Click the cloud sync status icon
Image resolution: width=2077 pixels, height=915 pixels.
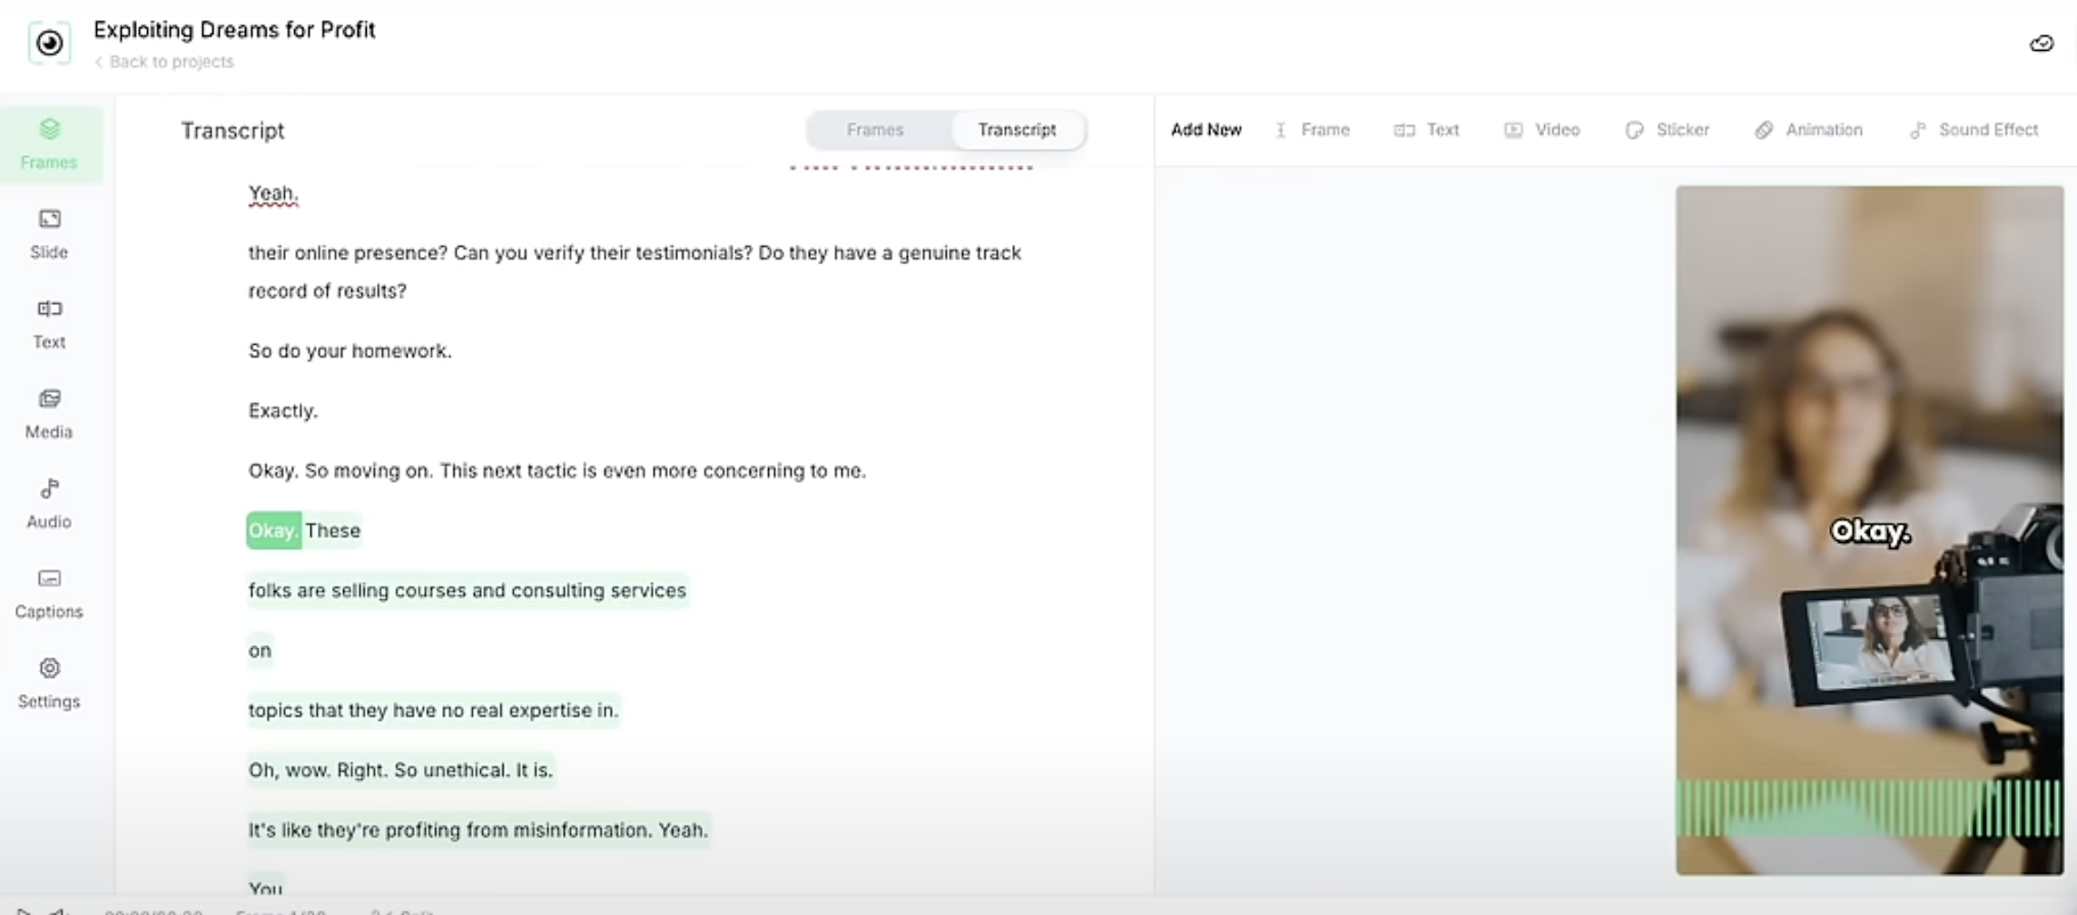point(2042,43)
